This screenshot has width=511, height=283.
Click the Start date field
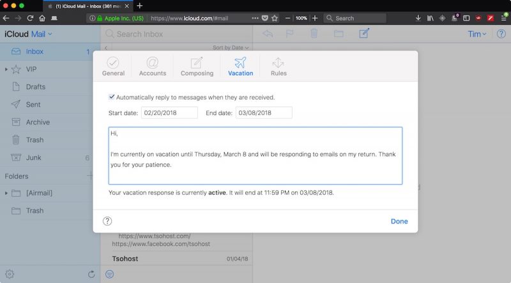coord(169,113)
